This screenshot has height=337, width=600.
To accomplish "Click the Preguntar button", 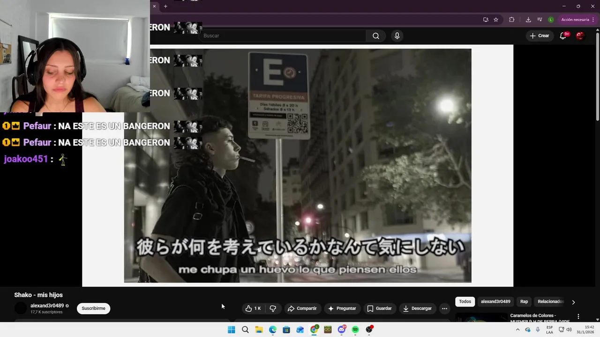I will [342, 308].
